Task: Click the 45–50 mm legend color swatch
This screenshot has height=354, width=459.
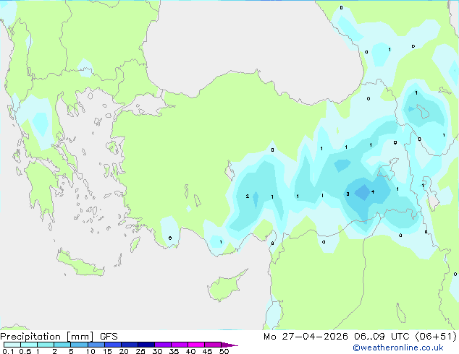Action: [213, 345]
